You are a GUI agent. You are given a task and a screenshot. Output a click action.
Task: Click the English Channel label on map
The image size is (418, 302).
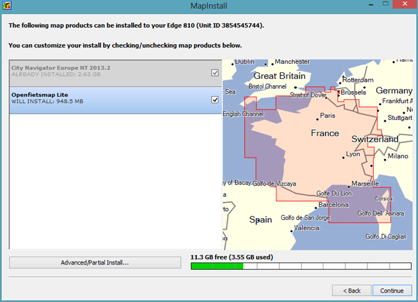(243, 114)
